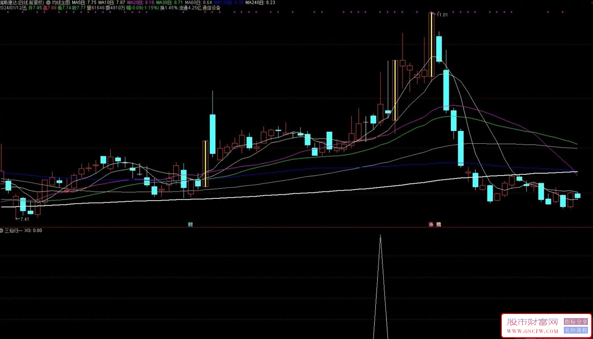Click the first yellow candle at left breakout
Screen dimensions: 593x339
(x=205, y=163)
